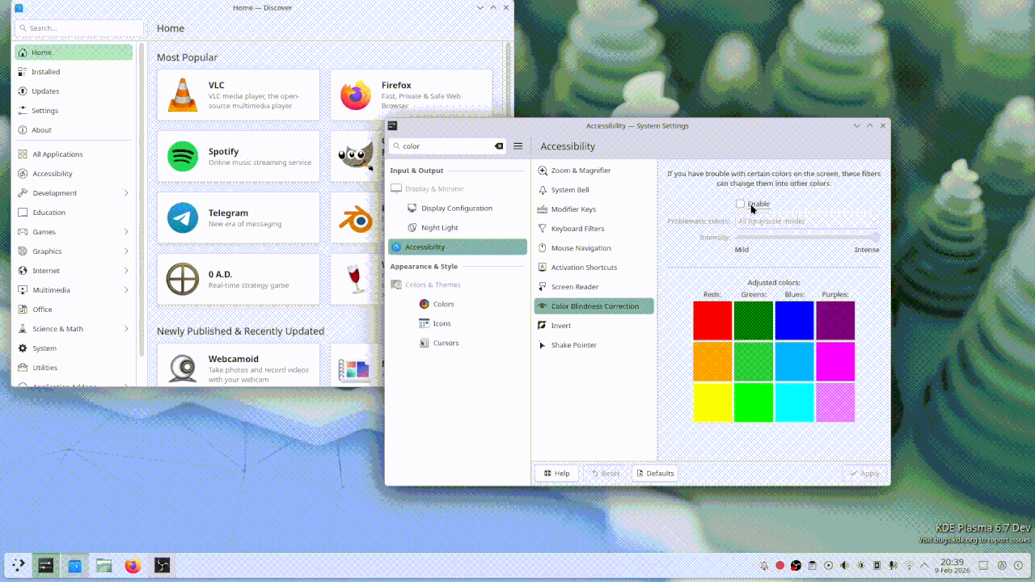Open Colors under Colors & Themes
This screenshot has width=1035, height=582.
(458, 304)
